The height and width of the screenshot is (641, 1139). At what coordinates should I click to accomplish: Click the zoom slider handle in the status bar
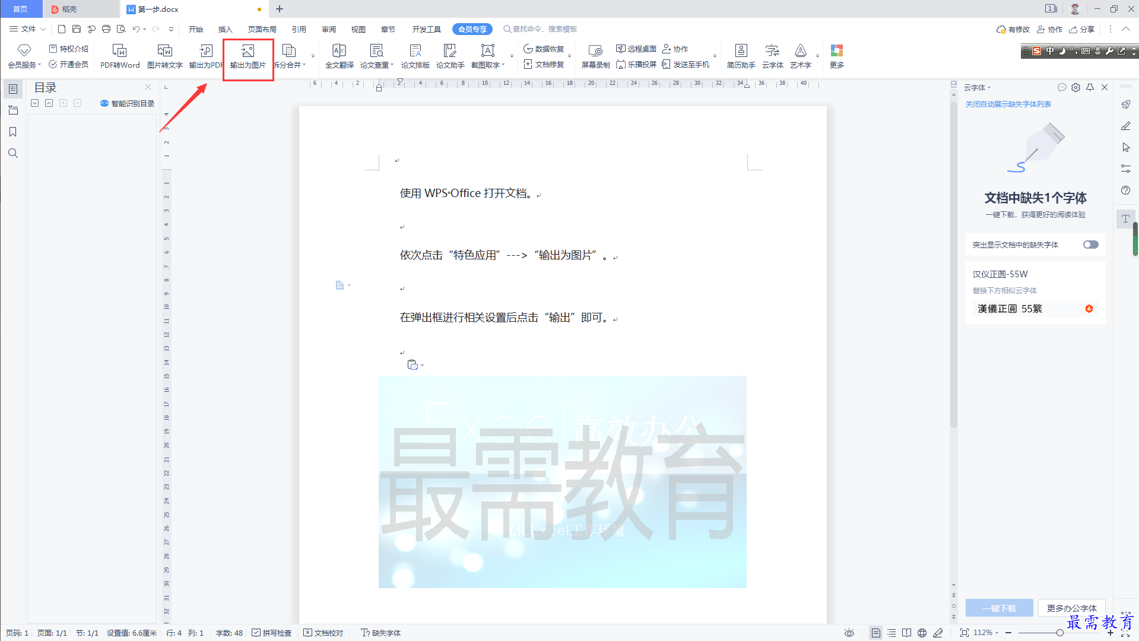pos(1059,633)
